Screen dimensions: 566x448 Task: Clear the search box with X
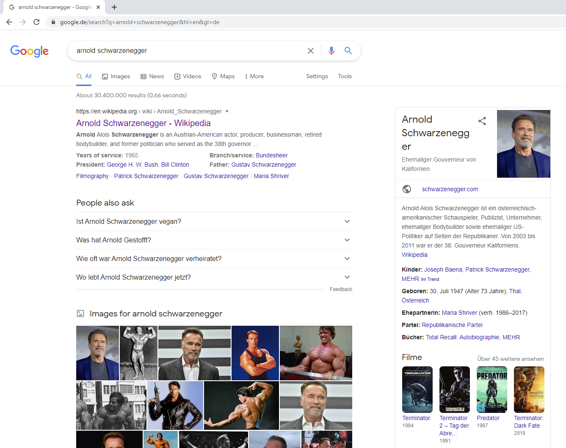pos(311,51)
